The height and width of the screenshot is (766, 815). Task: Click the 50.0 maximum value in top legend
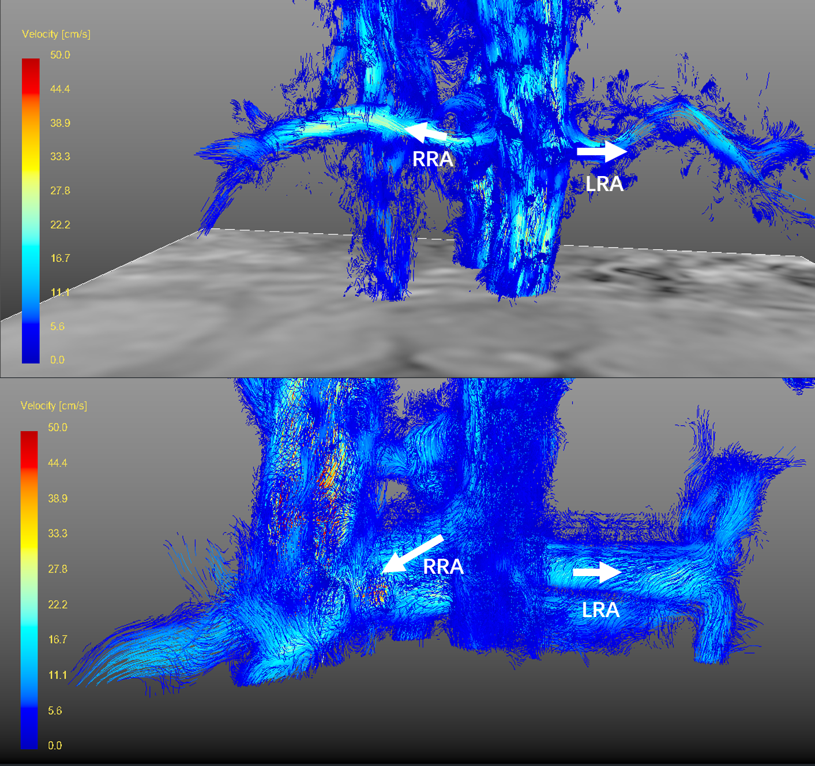pos(60,55)
